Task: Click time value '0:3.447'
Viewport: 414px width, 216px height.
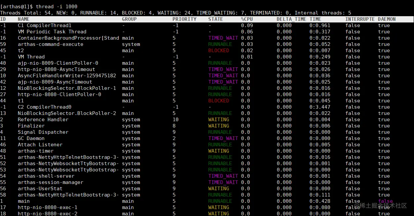Action: tap(320, 107)
